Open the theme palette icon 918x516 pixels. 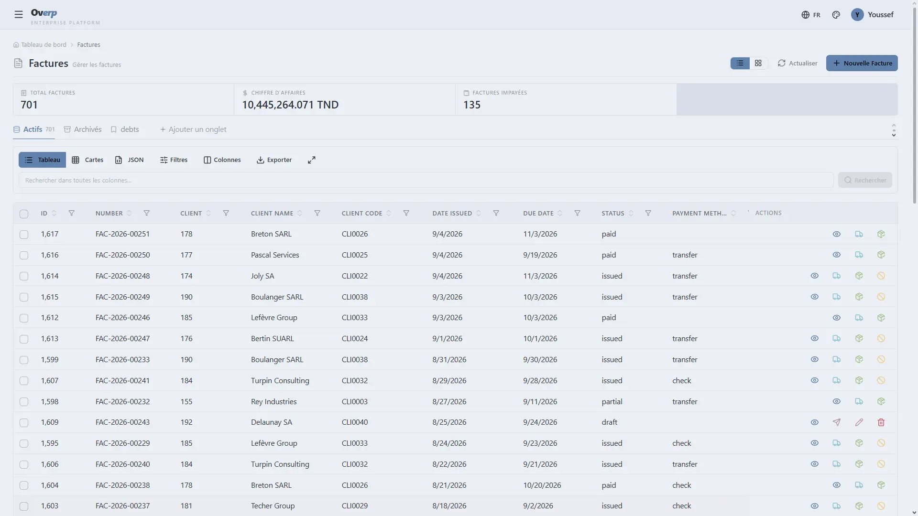coord(836,15)
